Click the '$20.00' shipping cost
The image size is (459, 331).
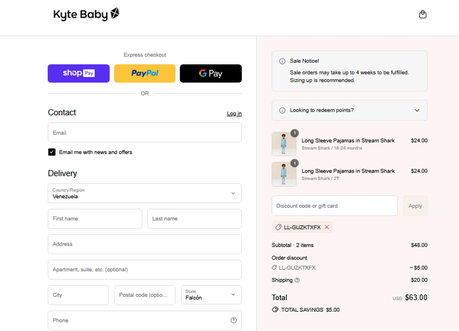(x=419, y=280)
